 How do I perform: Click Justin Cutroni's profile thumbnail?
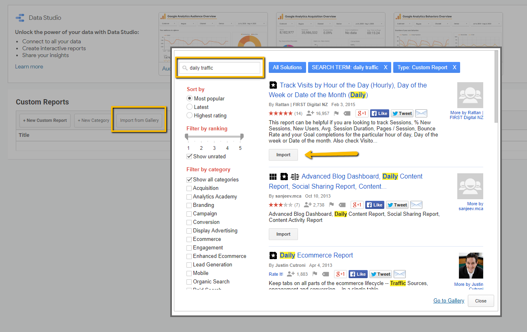pos(470,266)
